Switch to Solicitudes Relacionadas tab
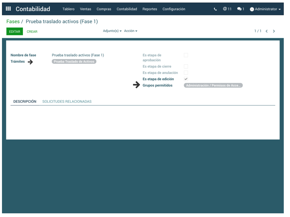This screenshot has width=290, height=217. pyautogui.click(x=67, y=102)
